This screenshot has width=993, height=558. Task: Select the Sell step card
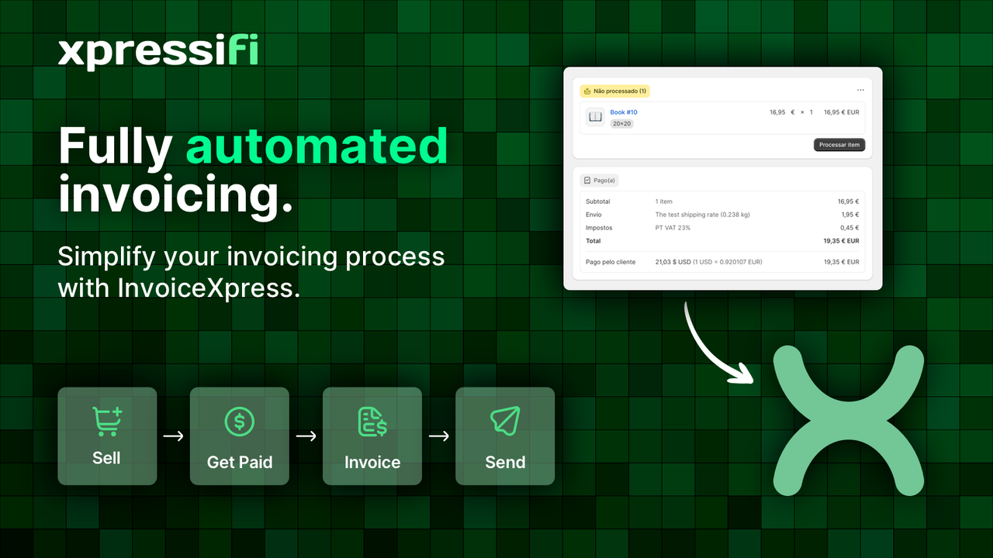pos(107,436)
